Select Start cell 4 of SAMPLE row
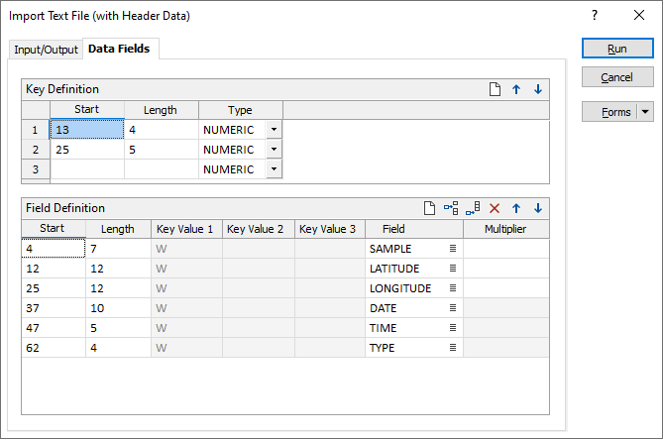 pyautogui.click(x=54, y=249)
